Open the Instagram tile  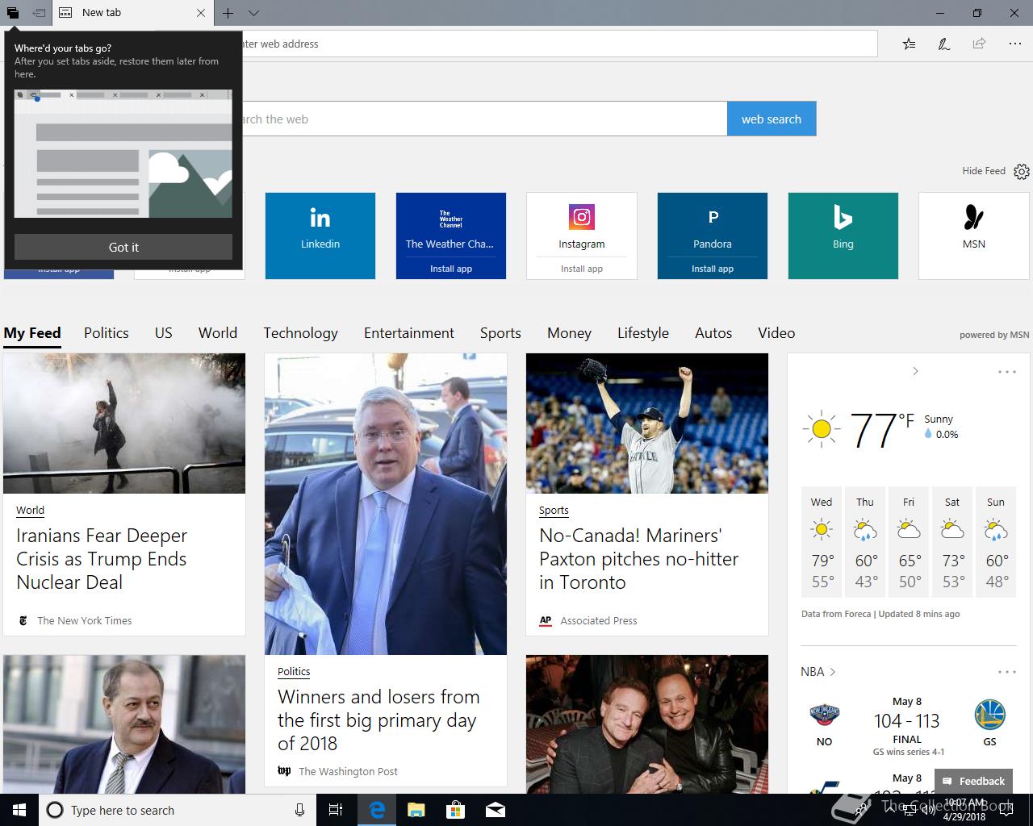point(582,226)
